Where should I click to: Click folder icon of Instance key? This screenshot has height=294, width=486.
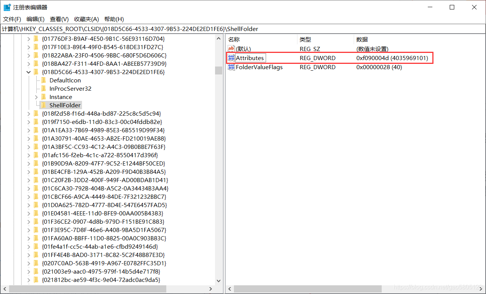click(43, 97)
